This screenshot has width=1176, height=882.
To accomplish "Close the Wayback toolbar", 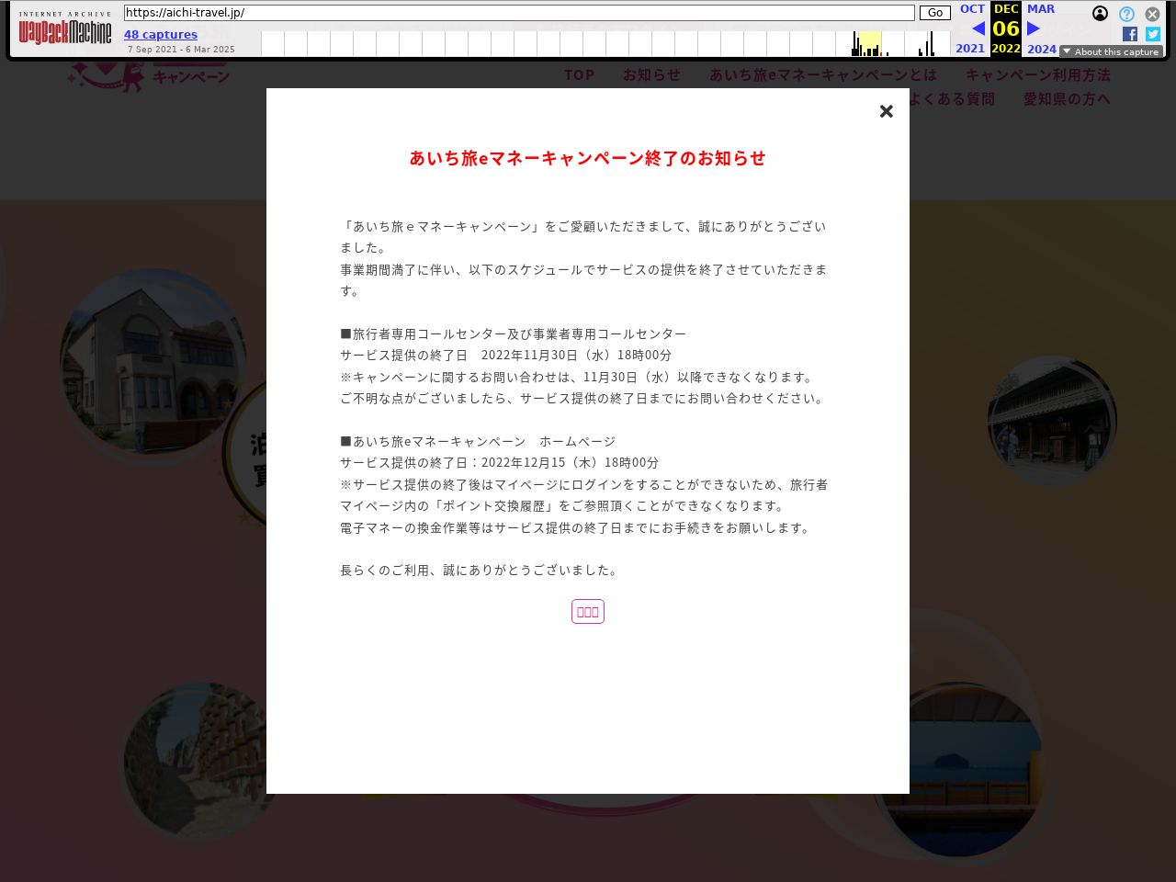I will point(1152,14).
